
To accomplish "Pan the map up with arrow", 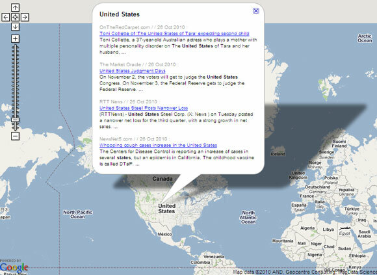I will pyautogui.click(x=15, y=8).
